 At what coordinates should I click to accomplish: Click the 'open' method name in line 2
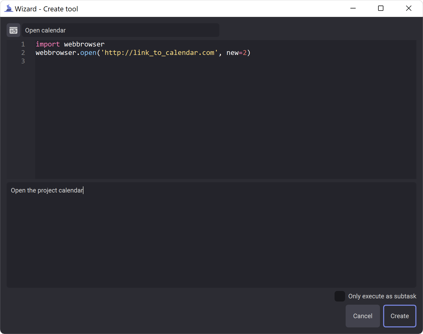click(88, 53)
